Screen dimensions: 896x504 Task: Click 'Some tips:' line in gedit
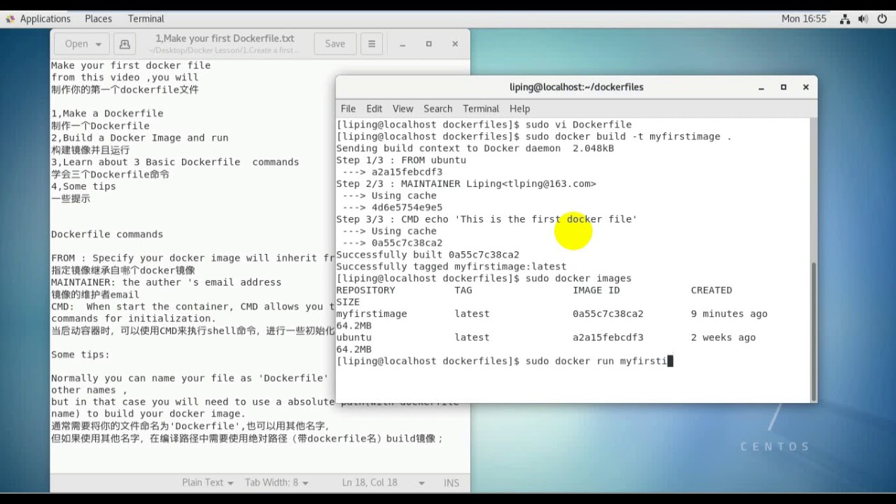80,355
